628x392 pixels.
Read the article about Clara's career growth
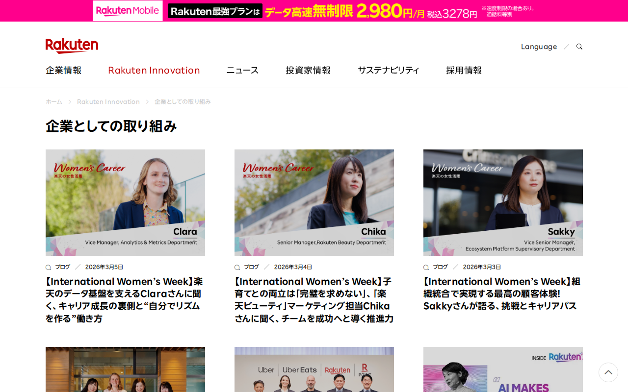[x=124, y=300]
